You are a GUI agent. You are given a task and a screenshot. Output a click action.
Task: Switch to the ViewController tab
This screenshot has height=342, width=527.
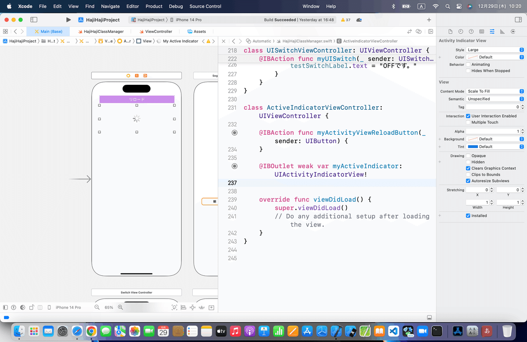pyautogui.click(x=155, y=32)
